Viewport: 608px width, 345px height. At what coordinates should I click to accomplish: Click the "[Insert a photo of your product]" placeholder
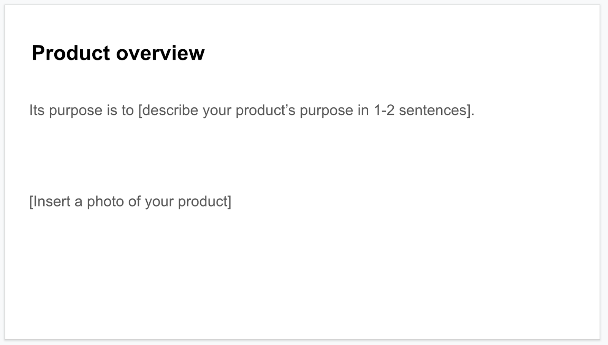pos(130,202)
